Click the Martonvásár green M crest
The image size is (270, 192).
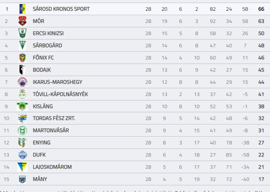pos(22,130)
